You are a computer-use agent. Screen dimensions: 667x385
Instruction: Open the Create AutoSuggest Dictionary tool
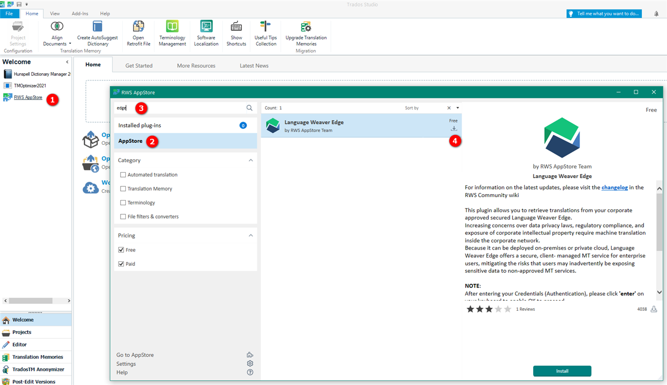(97, 33)
